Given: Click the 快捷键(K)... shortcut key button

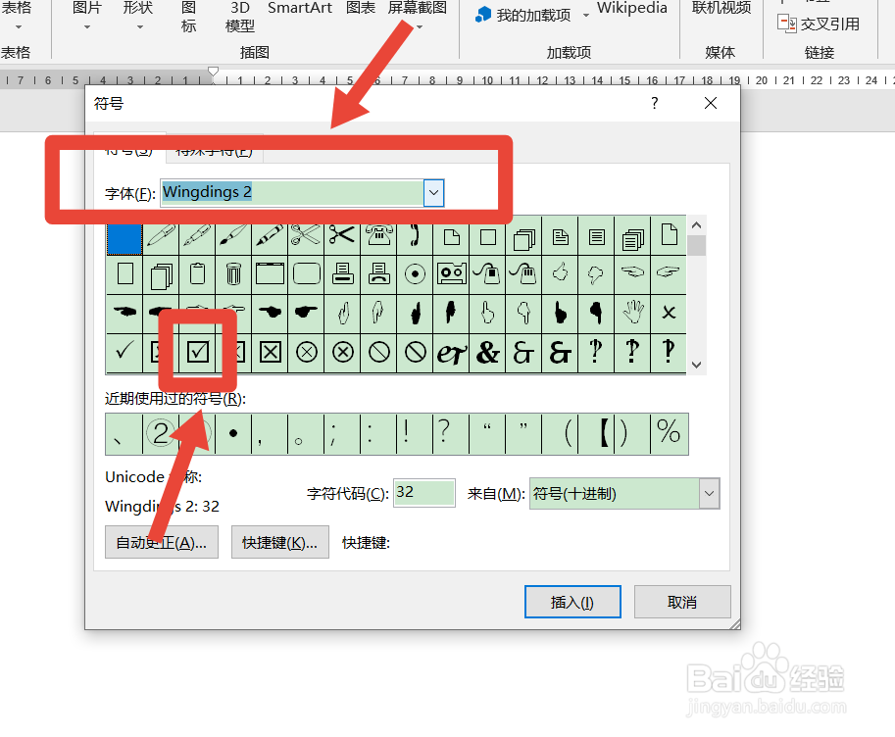Looking at the screenshot, I should pyautogui.click(x=279, y=542).
